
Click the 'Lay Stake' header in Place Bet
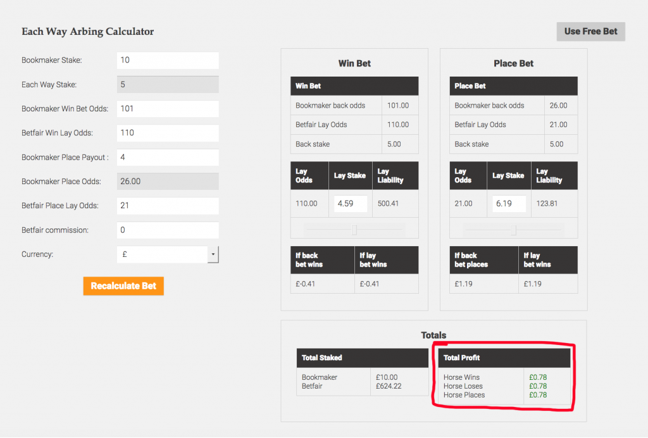point(508,175)
